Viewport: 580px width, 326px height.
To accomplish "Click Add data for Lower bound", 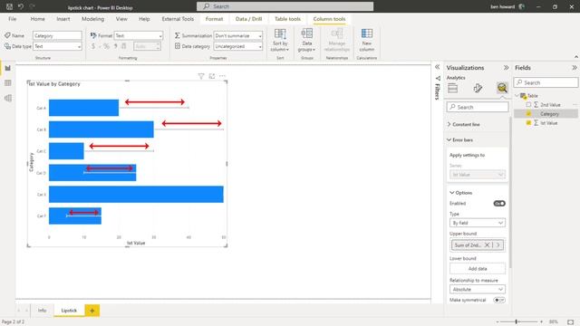I will [478, 269].
